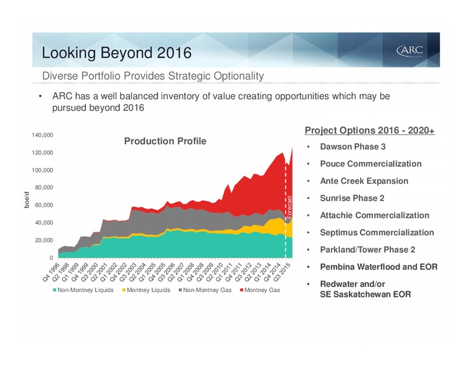Click the 60,000 y-axis value
This screenshot has width=472, height=365.
click(44, 205)
